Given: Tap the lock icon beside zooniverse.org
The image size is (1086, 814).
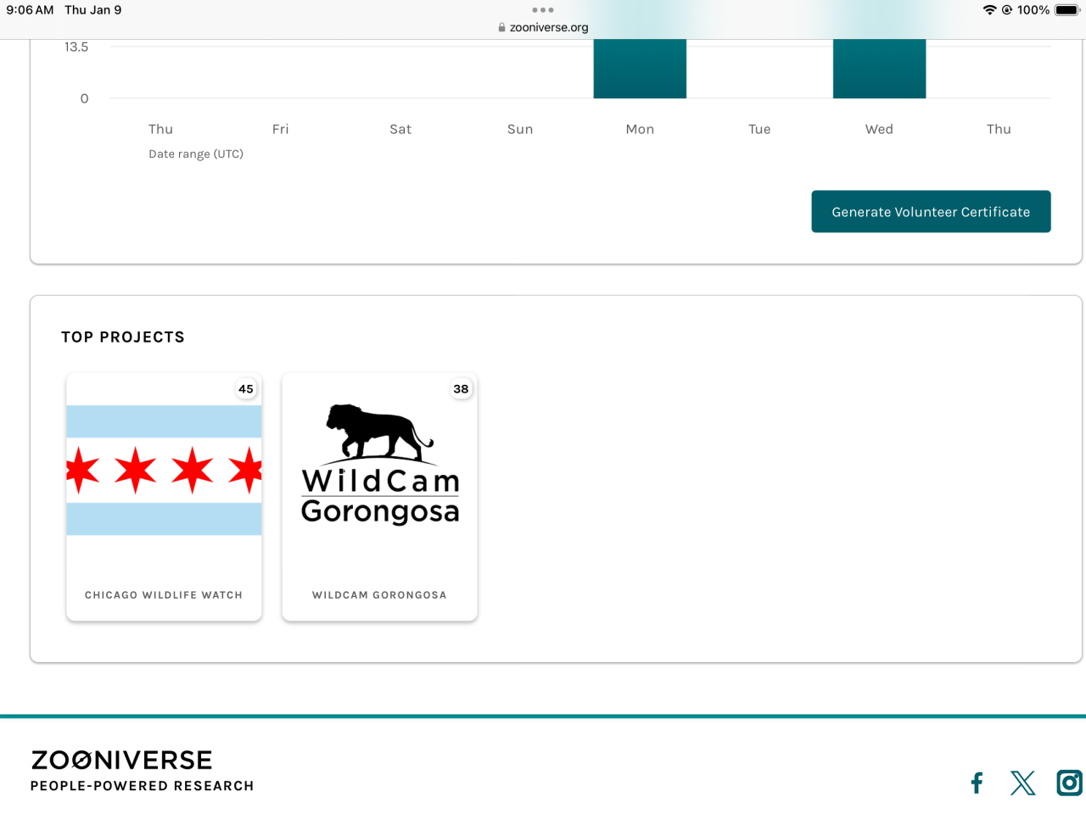Looking at the screenshot, I should tap(501, 27).
